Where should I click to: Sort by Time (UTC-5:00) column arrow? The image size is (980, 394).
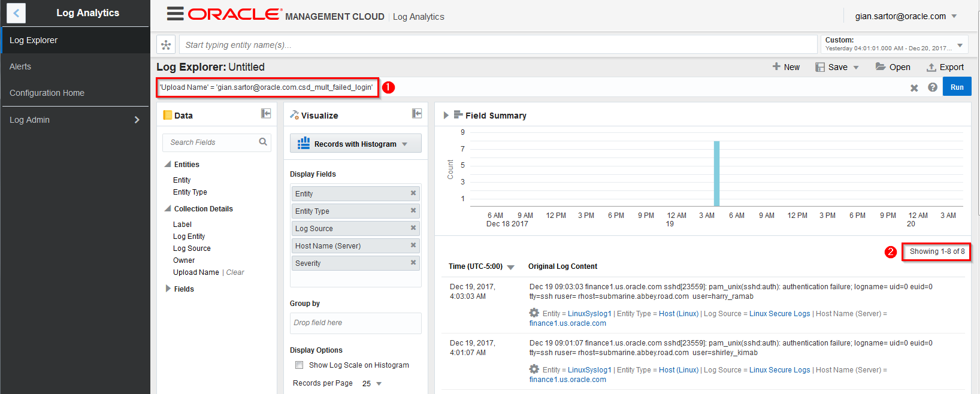point(511,267)
